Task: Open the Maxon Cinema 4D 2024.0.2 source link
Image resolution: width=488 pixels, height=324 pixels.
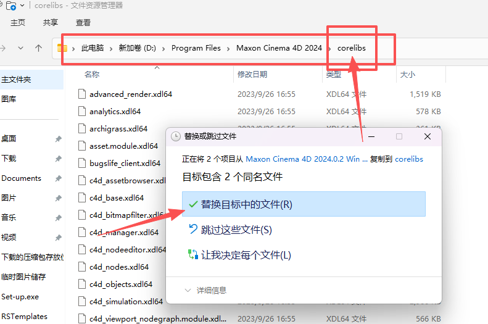Action: pyautogui.click(x=307, y=159)
